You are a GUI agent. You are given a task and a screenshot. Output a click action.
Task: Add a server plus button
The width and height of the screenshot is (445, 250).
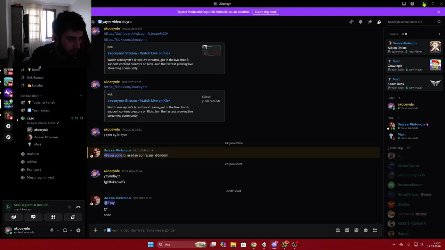pos(8,126)
